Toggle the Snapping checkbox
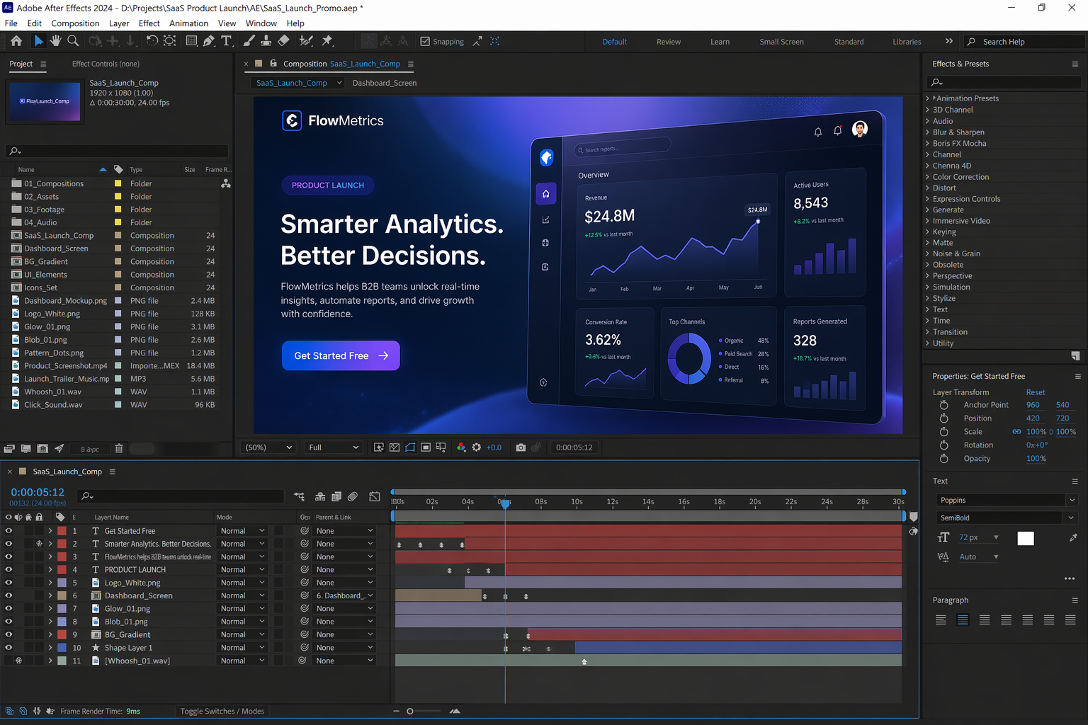The image size is (1088, 725). [425, 42]
